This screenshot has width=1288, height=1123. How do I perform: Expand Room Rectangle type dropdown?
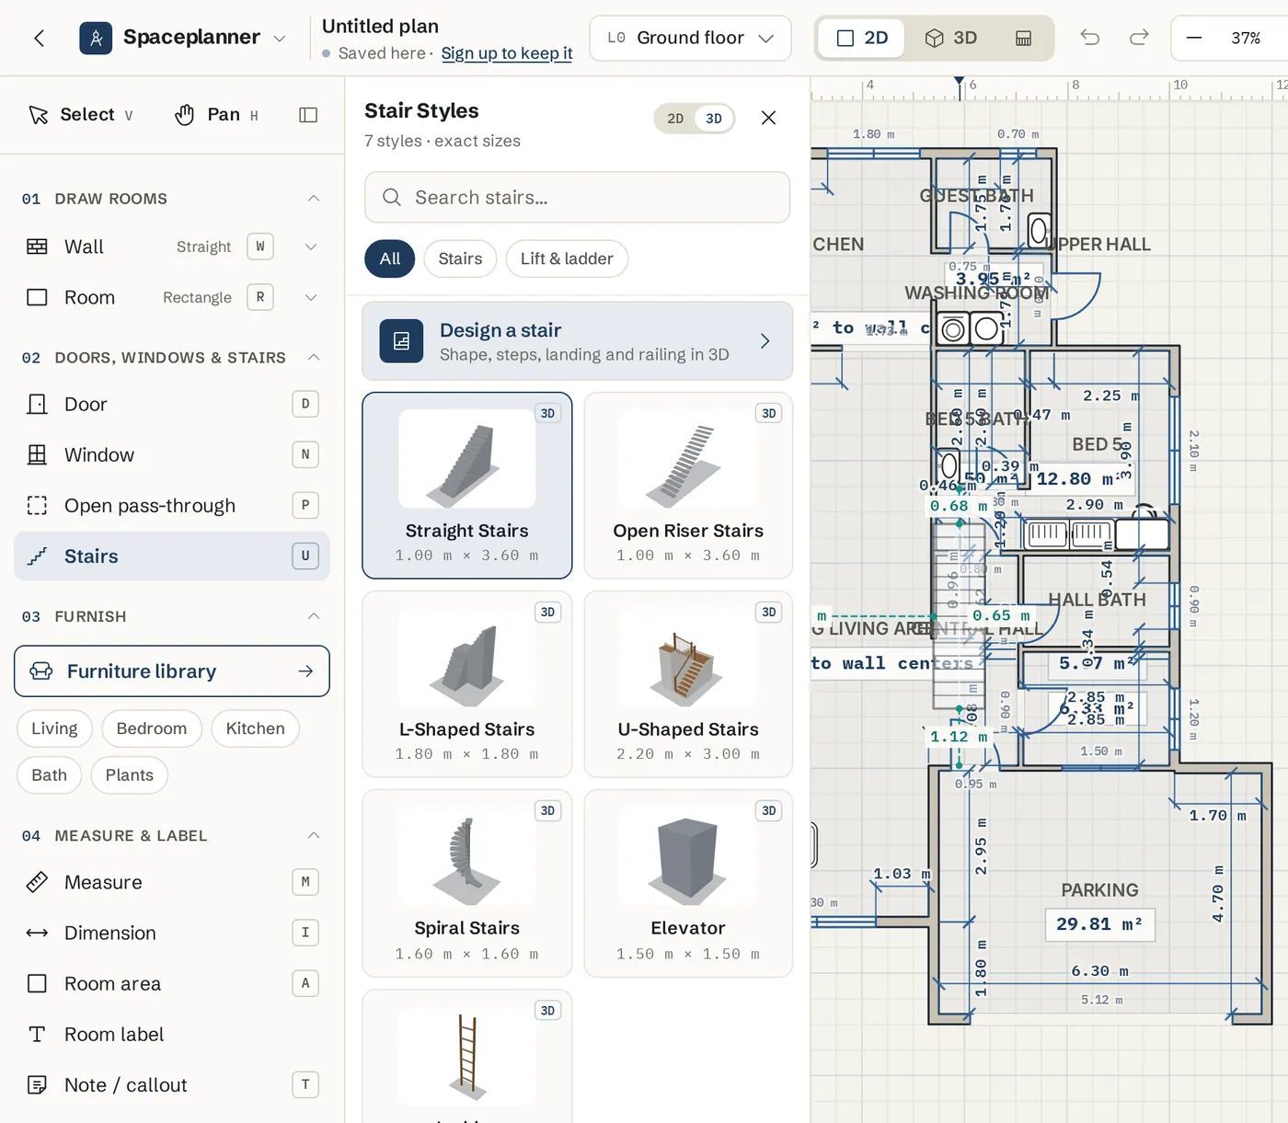pos(311,297)
